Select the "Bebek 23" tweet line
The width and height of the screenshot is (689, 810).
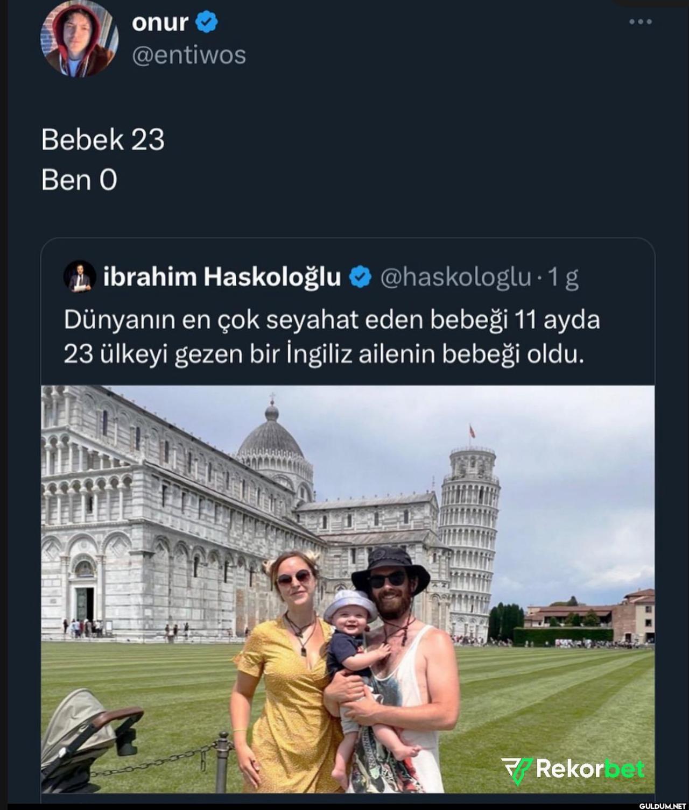pos(103,140)
